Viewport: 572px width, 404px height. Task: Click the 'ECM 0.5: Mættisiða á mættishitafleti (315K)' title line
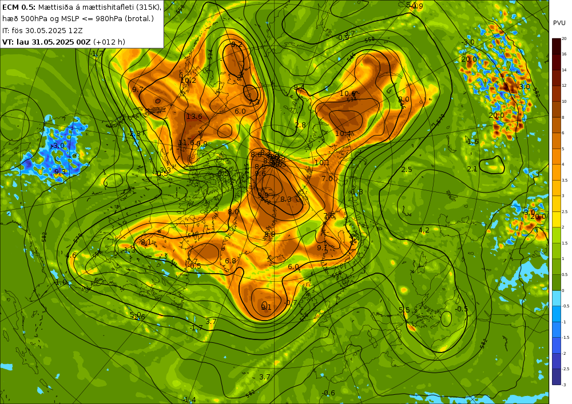[82, 7]
